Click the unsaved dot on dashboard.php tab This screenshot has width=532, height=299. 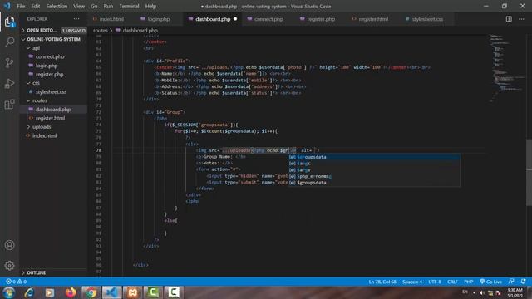tap(235, 19)
